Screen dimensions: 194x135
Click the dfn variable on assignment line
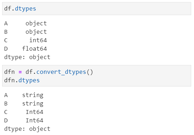[10, 72]
